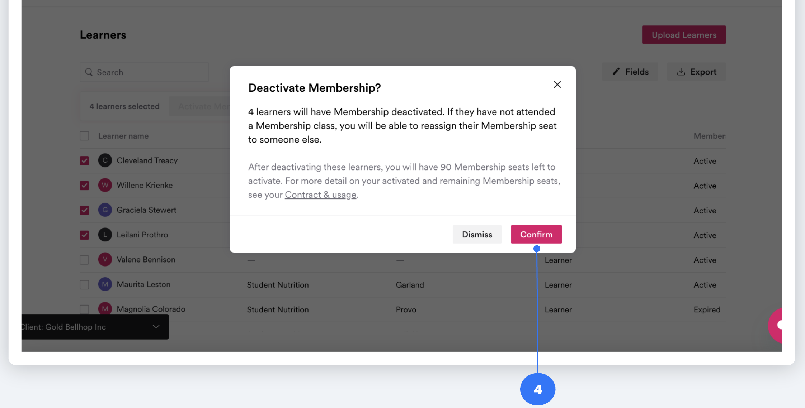Confirm membership deactivation
Screen dimensions: 805x408
coord(536,234)
